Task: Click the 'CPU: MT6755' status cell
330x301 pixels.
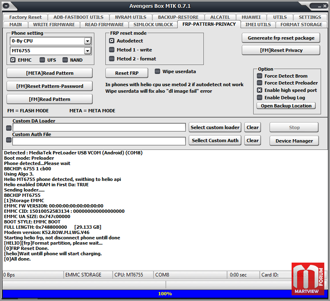Action: [133, 275]
